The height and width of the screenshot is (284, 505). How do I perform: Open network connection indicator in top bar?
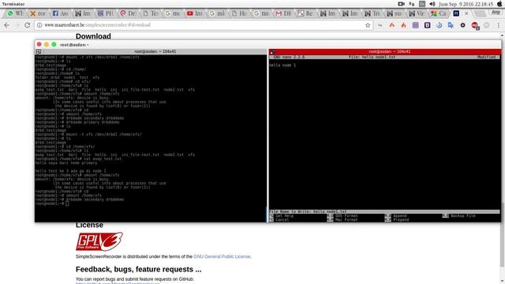coord(412,4)
